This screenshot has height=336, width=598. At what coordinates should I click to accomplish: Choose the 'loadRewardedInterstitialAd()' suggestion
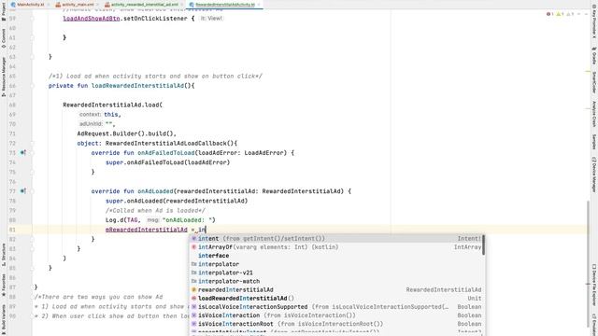336,299
